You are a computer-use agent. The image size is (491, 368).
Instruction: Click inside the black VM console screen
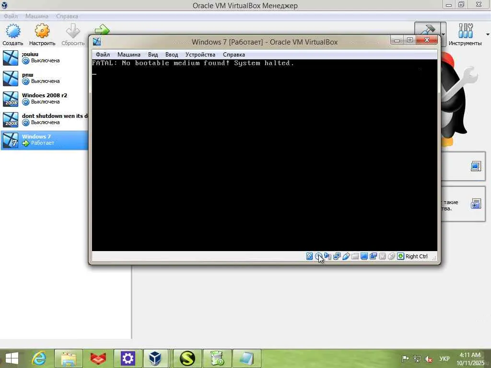click(264, 155)
